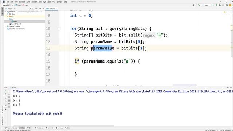
Task: Click the locate opened file icon
Action: [x=29, y=9]
